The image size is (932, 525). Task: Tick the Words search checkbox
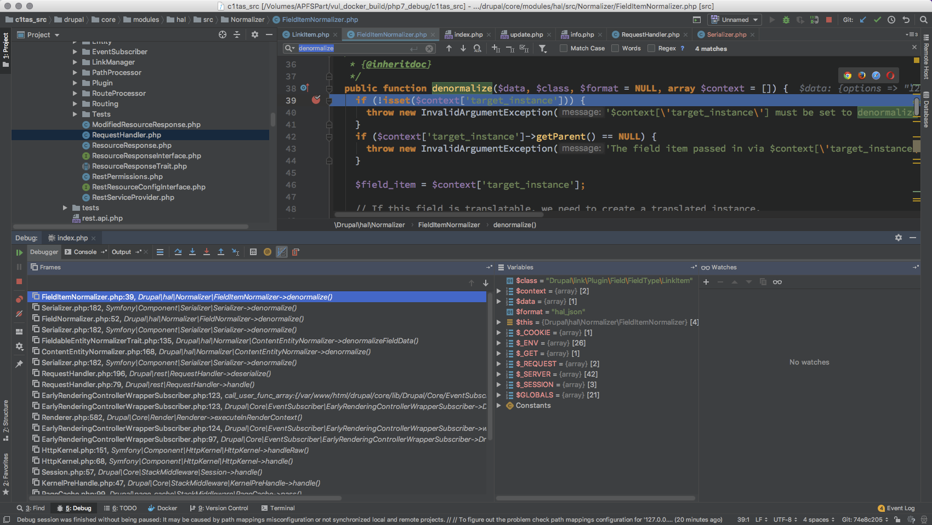(616, 48)
